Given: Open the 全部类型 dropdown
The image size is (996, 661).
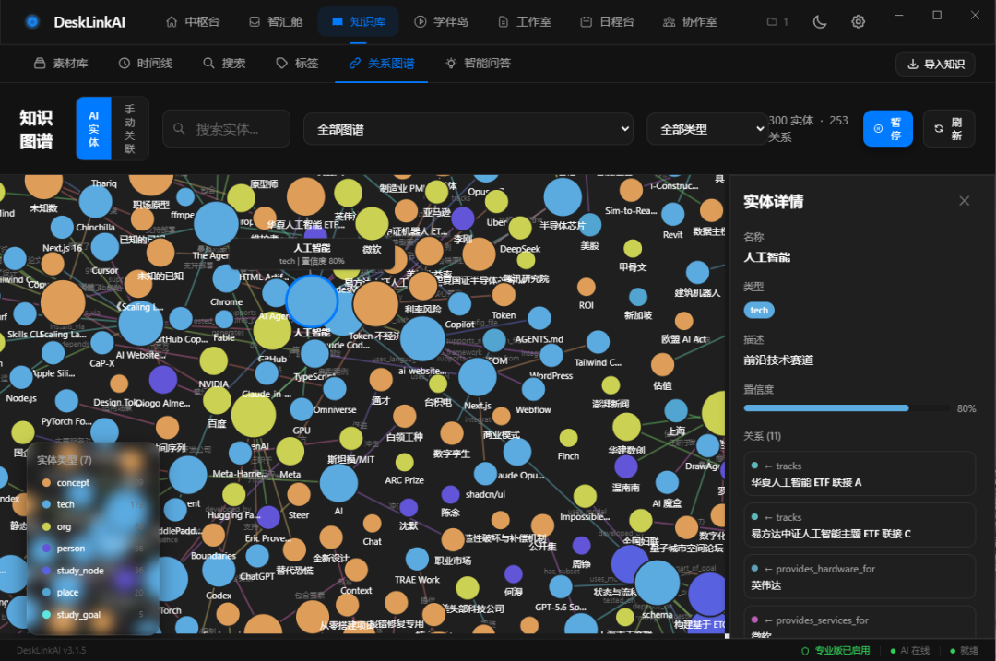Looking at the screenshot, I should pyautogui.click(x=707, y=130).
